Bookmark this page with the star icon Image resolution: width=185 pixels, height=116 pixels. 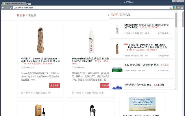coord(171,8)
